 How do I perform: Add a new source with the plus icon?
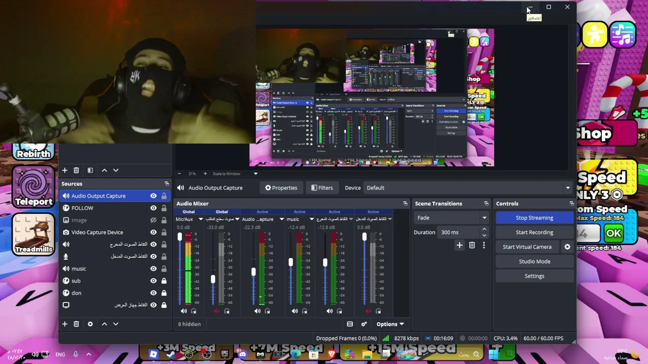[65, 324]
